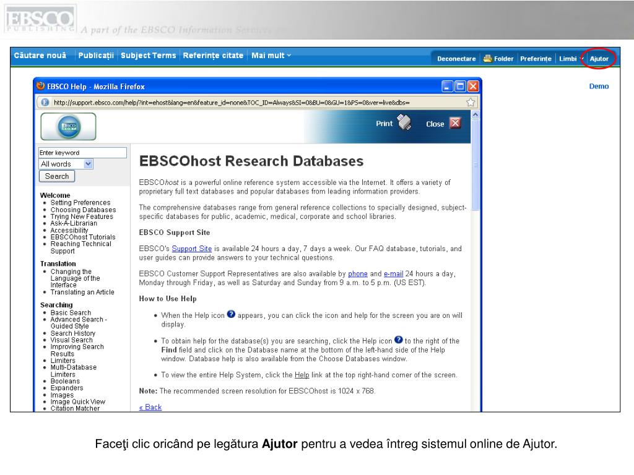The image size is (634, 475).
Task: Open Translating an Article topic
Action: [82, 292]
